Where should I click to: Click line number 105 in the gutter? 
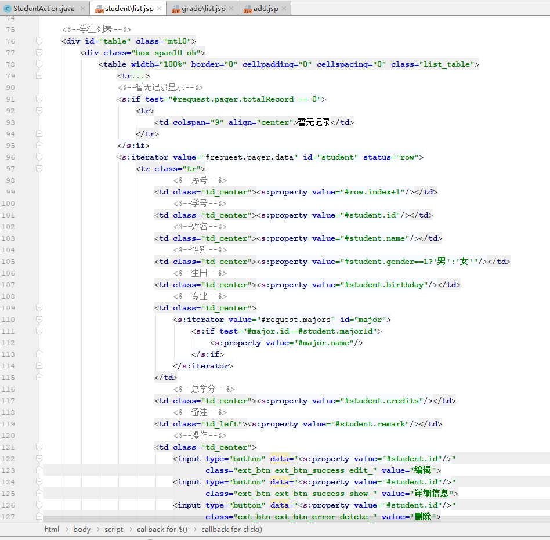click(8, 262)
